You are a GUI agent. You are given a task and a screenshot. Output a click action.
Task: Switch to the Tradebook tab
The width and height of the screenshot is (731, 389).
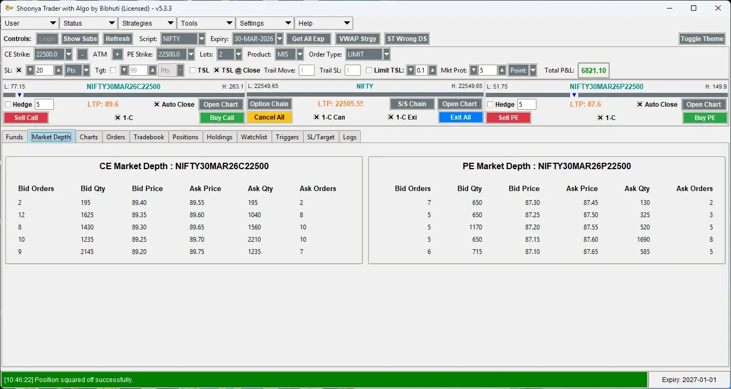click(x=149, y=137)
